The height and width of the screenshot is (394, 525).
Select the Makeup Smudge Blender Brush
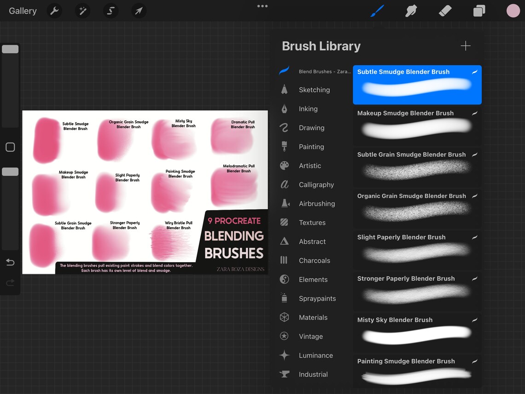417,126
